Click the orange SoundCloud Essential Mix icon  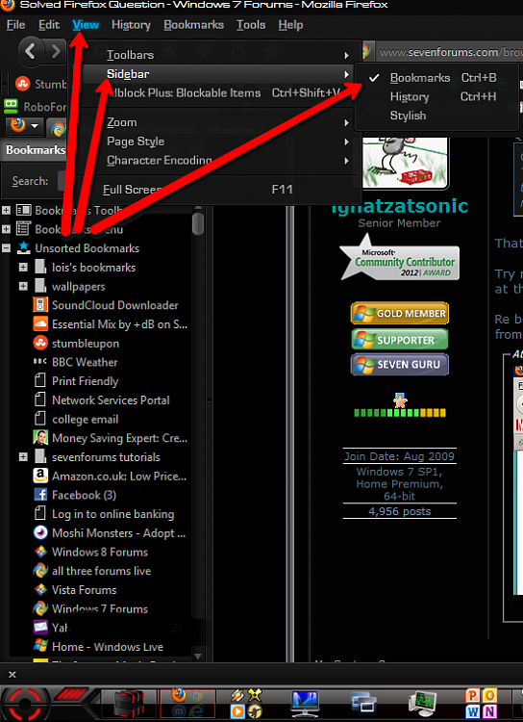[40, 324]
